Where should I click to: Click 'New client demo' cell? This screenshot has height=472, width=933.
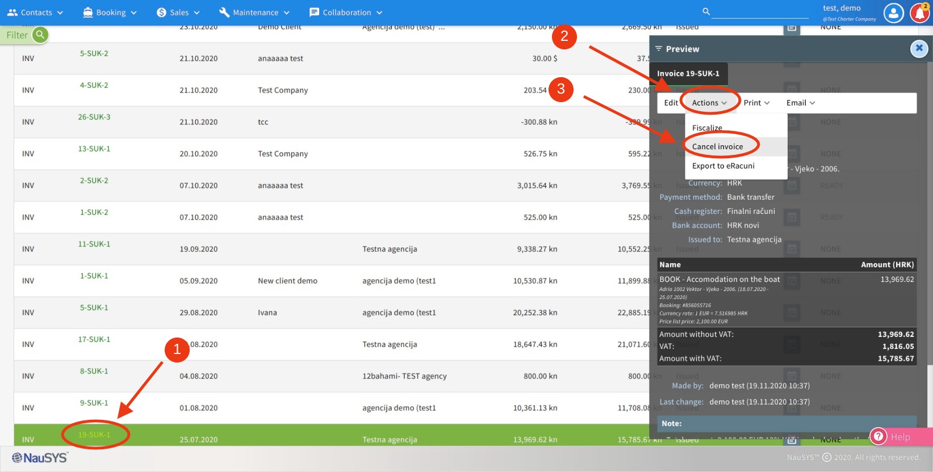(x=287, y=281)
